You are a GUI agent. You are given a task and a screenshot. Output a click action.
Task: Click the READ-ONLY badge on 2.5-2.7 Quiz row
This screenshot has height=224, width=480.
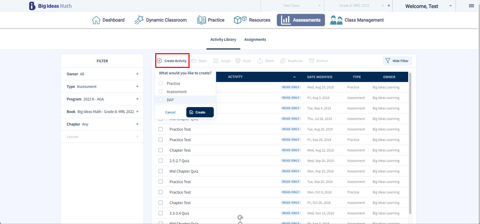point(291,161)
